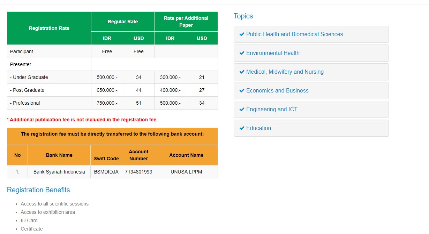Image resolution: width=429 pixels, height=234 pixels.
Task: Click the checkmark icon beside Public Health and Biomedical Sciences
Action: point(242,34)
